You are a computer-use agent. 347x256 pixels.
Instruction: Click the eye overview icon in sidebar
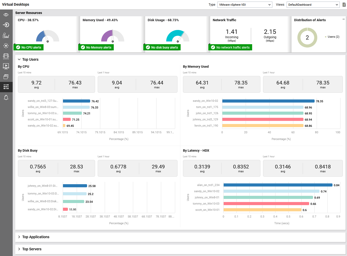coord(6,15)
